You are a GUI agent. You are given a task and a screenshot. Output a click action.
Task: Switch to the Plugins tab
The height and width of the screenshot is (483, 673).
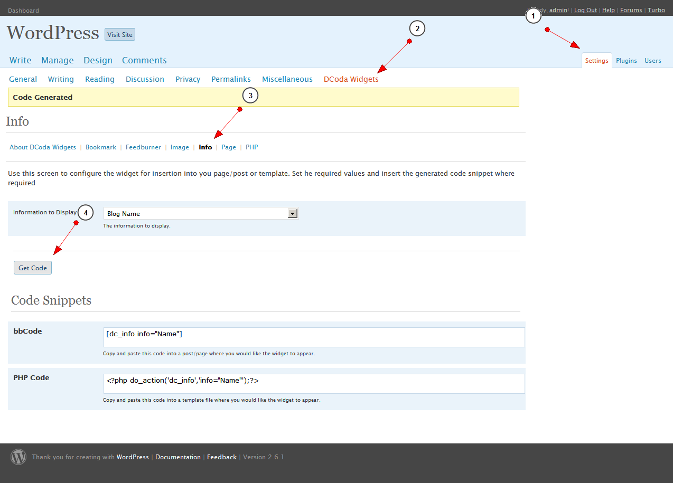[627, 61]
